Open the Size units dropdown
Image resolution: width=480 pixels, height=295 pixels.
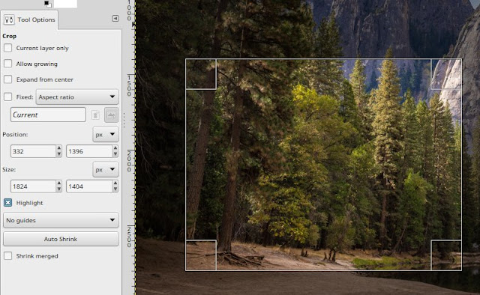[x=105, y=169]
